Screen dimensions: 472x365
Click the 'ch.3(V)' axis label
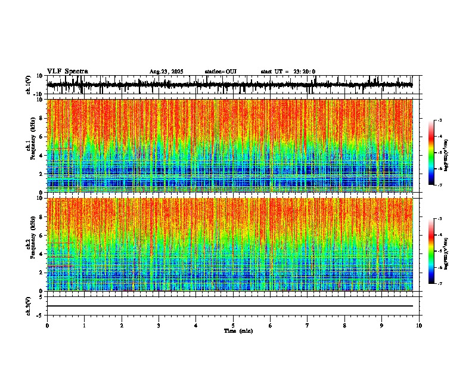click(29, 306)
